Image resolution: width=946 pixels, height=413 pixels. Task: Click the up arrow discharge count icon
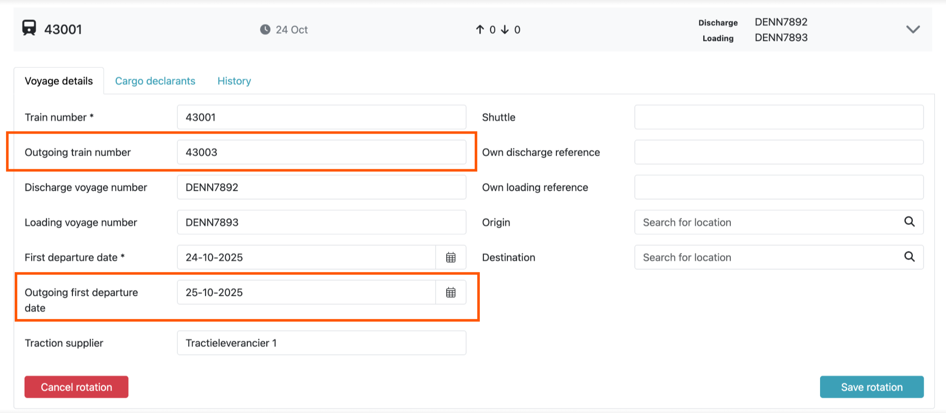(480, 30)
